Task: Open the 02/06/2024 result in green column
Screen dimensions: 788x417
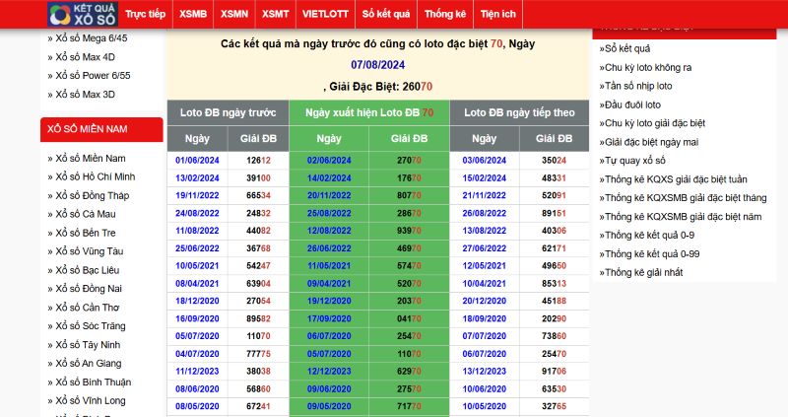Action: click(330, 160)
